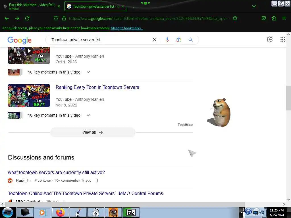Viewport: 291px width, 218px height.
Task: Open the Pocket save icon
Action: [263, 18]
